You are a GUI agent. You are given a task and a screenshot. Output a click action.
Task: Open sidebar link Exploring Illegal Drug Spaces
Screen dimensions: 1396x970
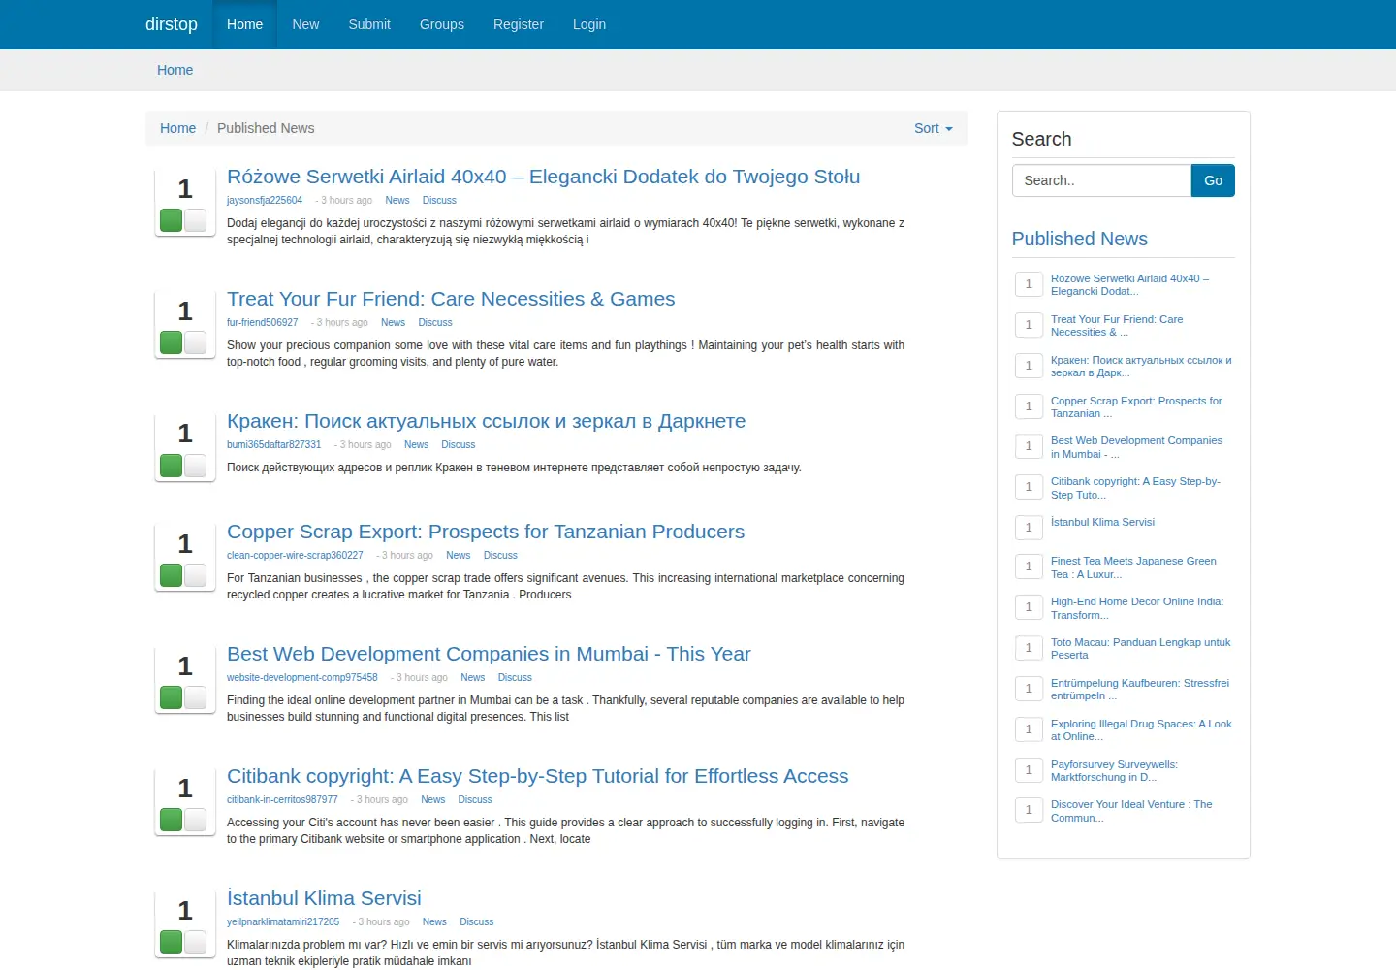(1141, 730)
